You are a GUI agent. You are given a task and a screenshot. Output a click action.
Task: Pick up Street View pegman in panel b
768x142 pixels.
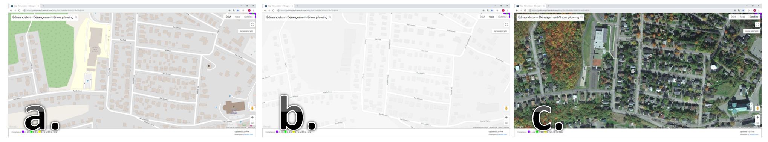point(506,108)
